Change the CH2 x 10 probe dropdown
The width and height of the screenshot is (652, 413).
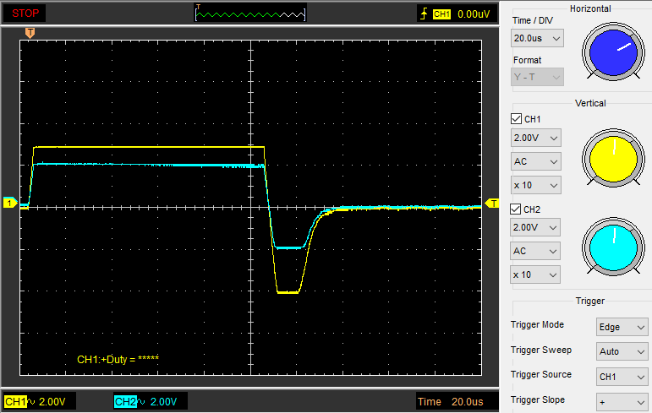(537, 274)
